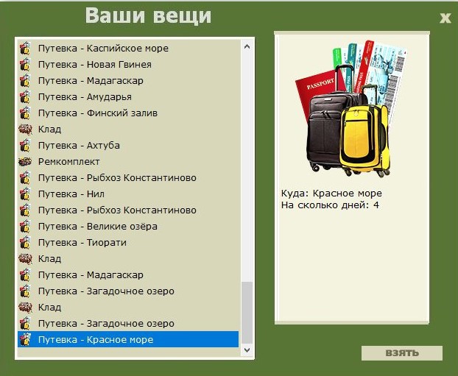Click the 'взять' button
This screenshot has width=458, height=376.
[x=402, y=353]
